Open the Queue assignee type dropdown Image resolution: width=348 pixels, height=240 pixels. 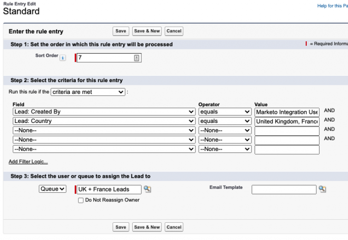[x=53, y=189]
